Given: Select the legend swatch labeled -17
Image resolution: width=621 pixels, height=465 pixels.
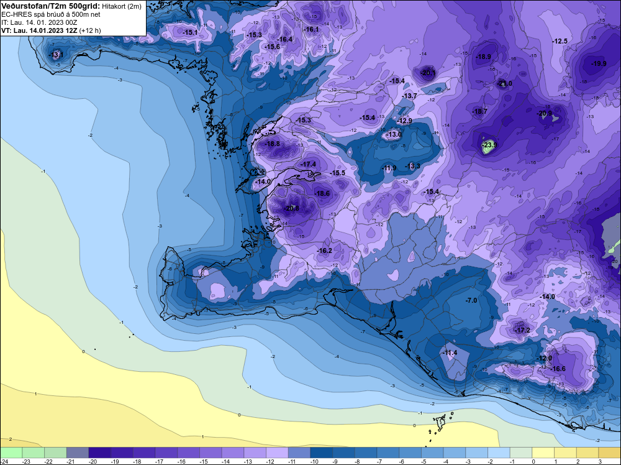Looking at the screenshot, I should (x=166, y=453).
